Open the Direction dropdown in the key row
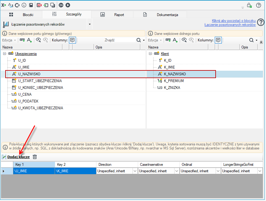The height and width of the screenshot is (201, 266). coord(135,171)
